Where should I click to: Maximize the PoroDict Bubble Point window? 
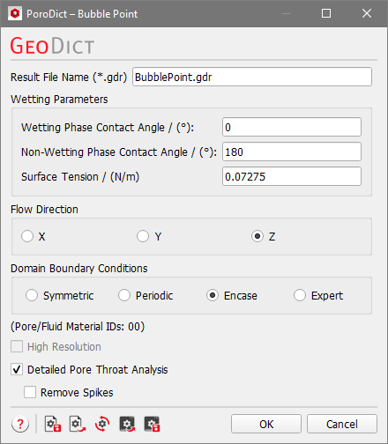click(326, 13)
